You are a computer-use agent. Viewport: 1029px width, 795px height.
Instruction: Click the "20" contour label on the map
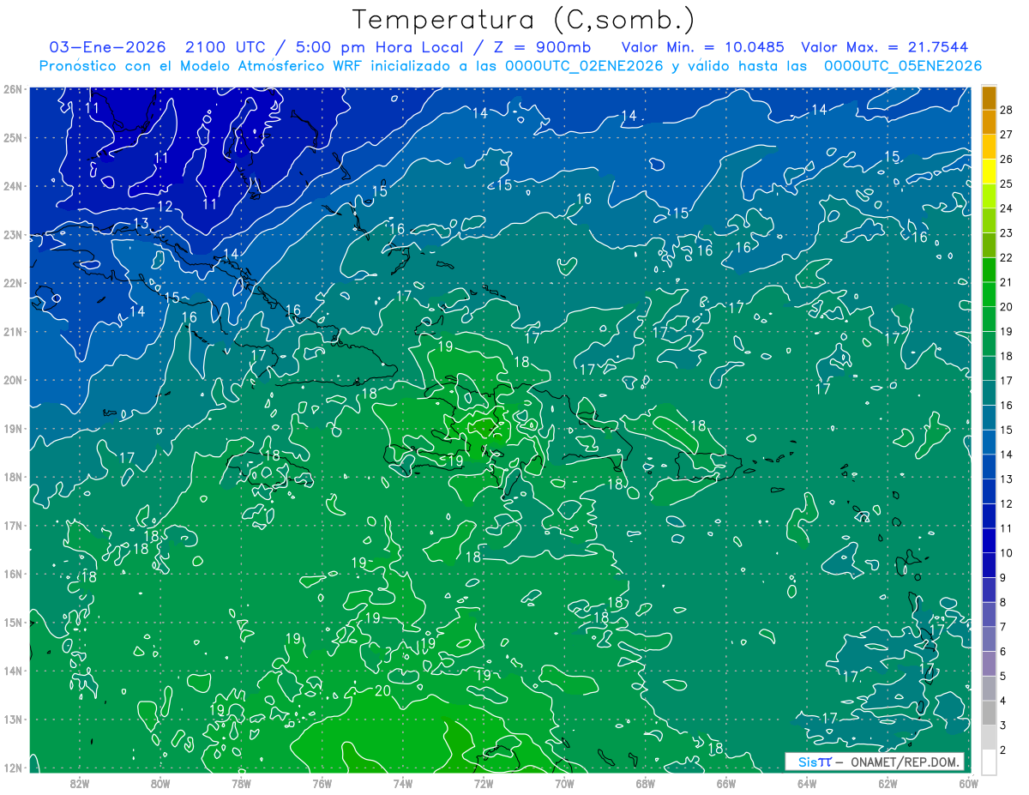(383, 691)
